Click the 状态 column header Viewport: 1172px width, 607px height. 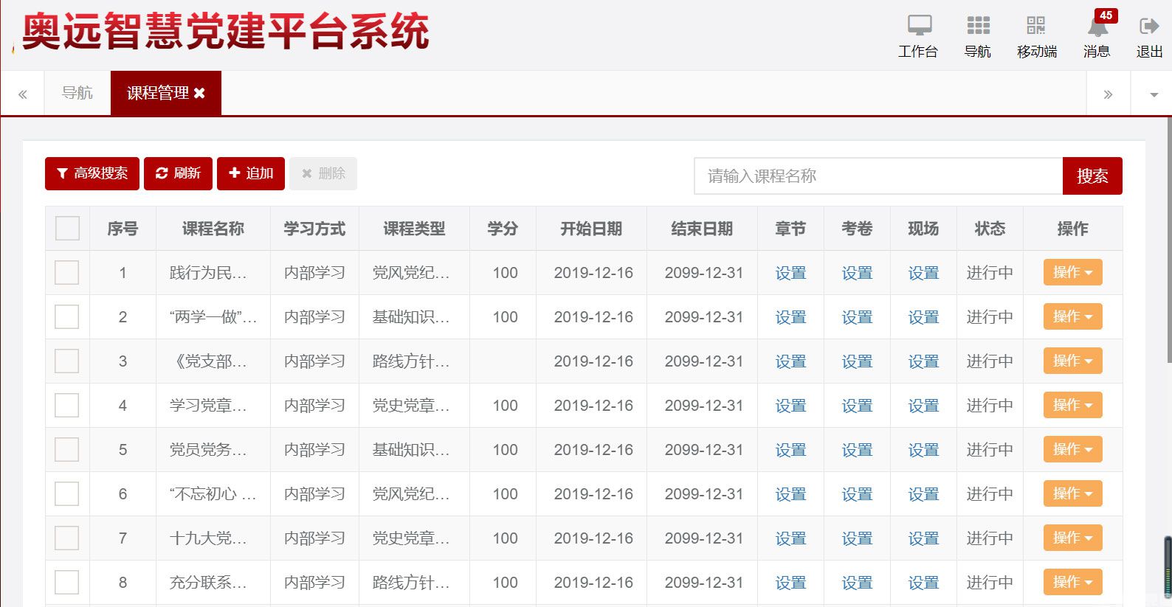point(990,229)
